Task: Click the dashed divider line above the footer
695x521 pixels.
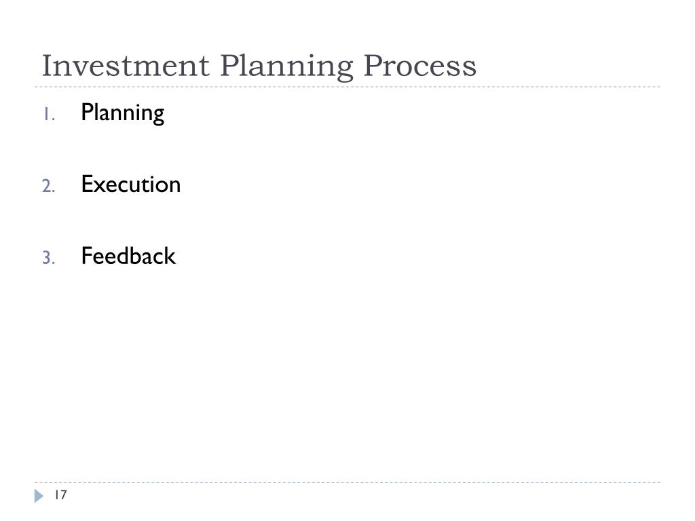Action: tap(347, 482)
